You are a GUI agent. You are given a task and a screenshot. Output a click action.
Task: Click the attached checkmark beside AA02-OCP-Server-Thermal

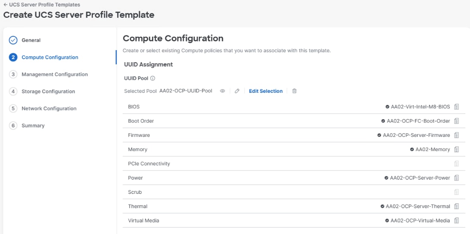coord(382,206)
